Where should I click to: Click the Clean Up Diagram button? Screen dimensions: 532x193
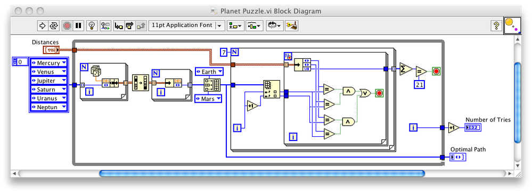pos(291,25)
